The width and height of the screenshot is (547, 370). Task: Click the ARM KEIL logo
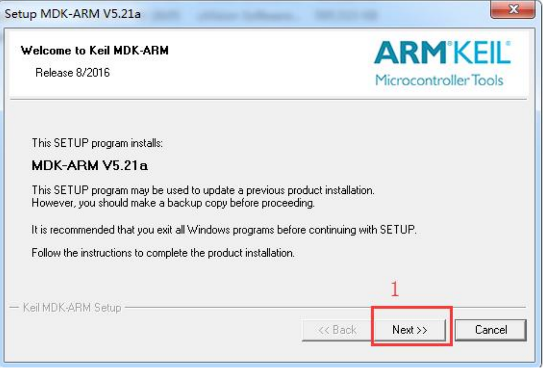(x=442, y=64)
